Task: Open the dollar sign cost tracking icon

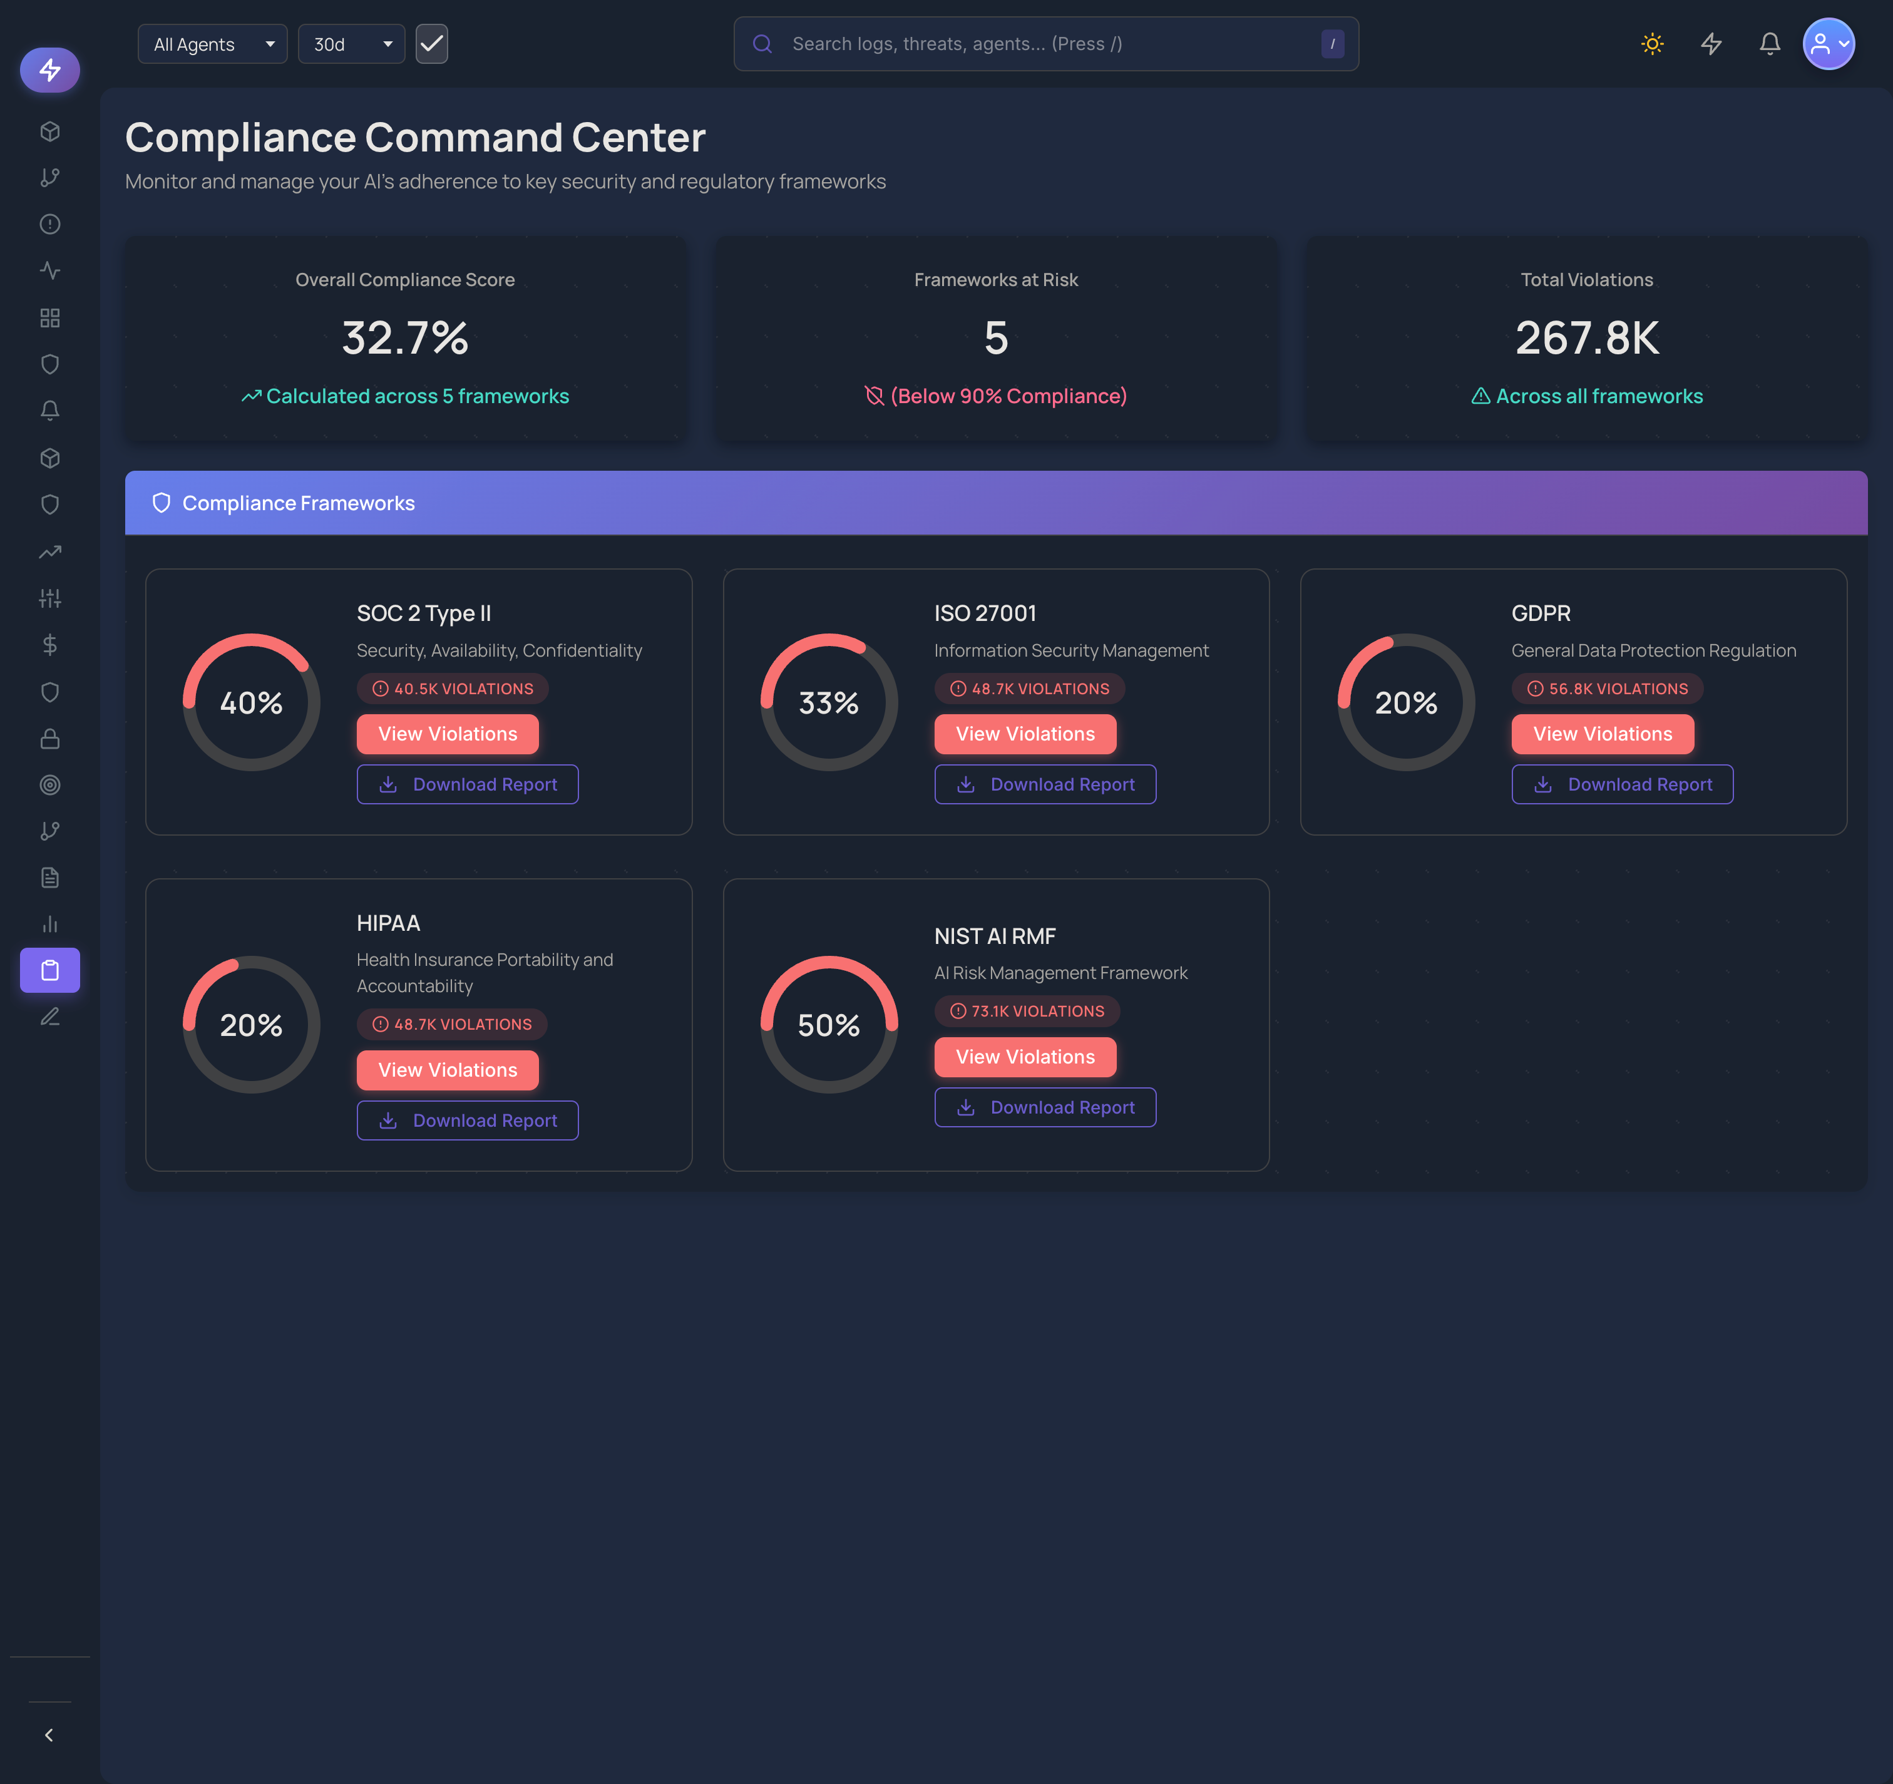Action: [x=49, y=645]
